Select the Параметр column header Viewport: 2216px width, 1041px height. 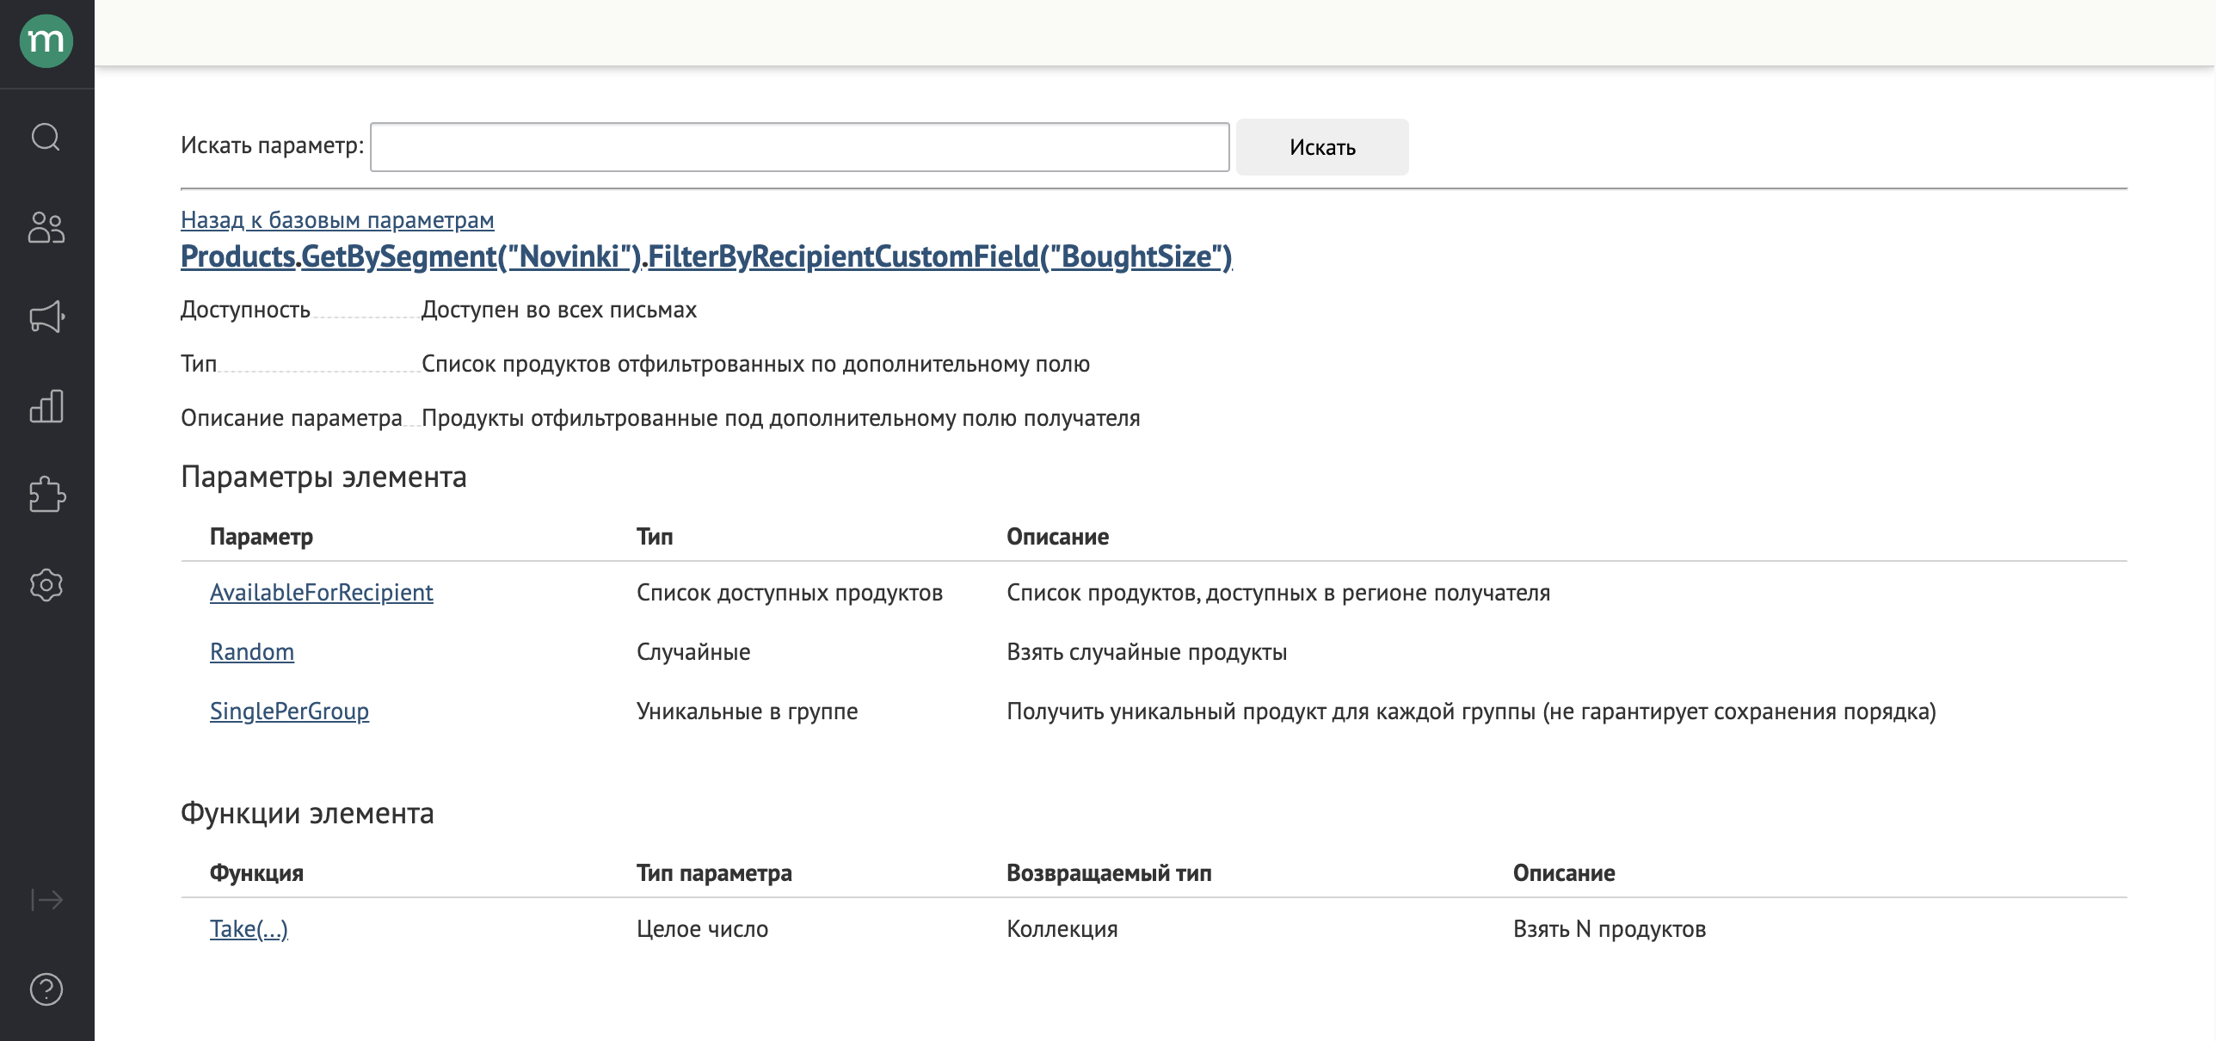point(262,537)
